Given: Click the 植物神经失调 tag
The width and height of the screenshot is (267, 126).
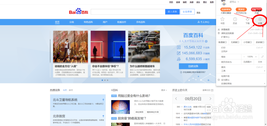Looking at the screenshot, I should (153, 112).
